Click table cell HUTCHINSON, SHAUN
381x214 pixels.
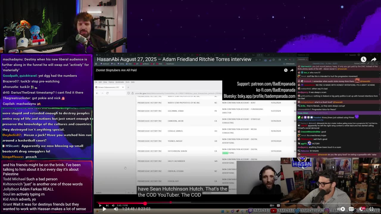pos(177,151)
